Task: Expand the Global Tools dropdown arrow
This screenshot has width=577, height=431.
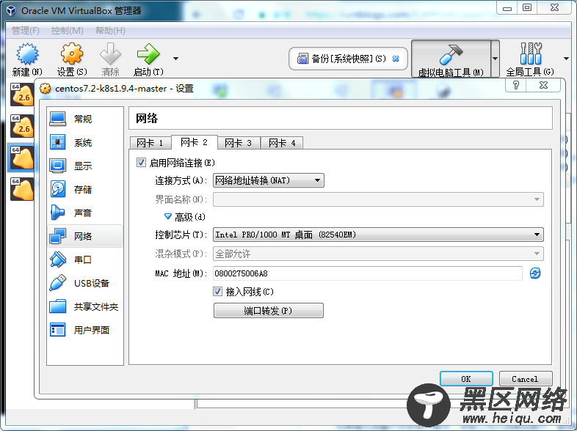Action: click(566, 59)
